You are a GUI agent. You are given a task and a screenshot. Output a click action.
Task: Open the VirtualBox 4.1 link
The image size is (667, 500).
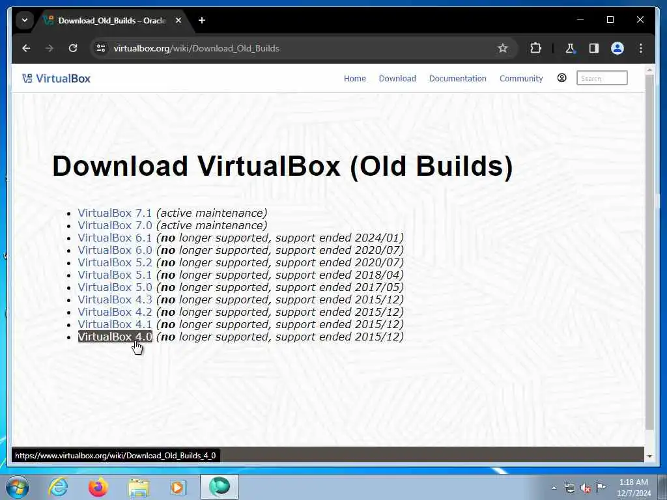click(115, 324)
